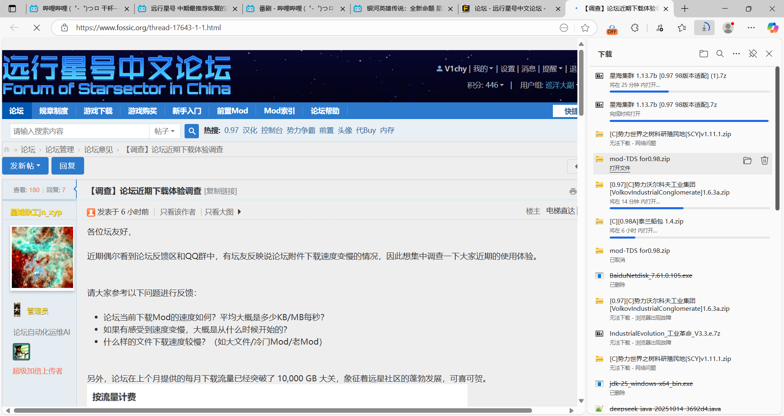Show mod-TDS for0.98.zip in folder
784x416 pixels.
(747, 161)
